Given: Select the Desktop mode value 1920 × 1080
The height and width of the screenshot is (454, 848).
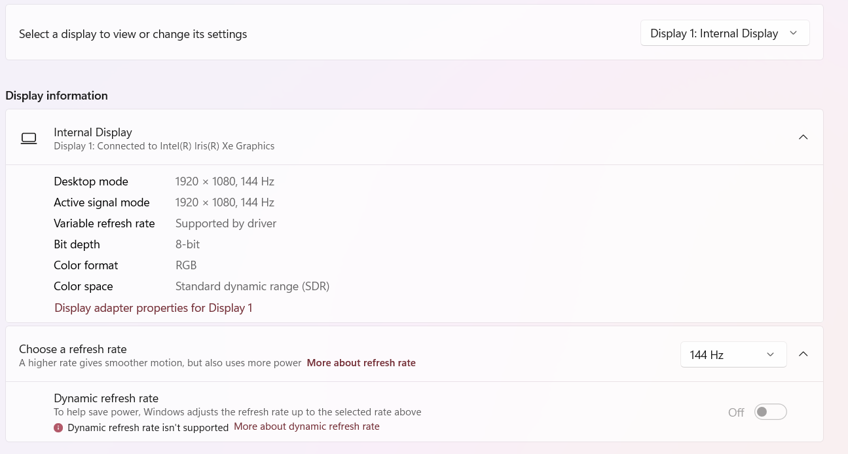Looking at the screenshot, I should [x=225, y=181].
